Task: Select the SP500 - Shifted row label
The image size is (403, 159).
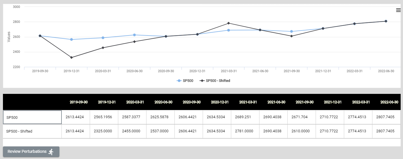Action: tap(32, 131)
